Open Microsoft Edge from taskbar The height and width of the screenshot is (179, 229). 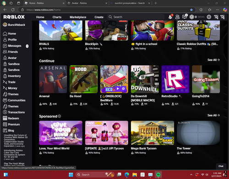point(127,174)
